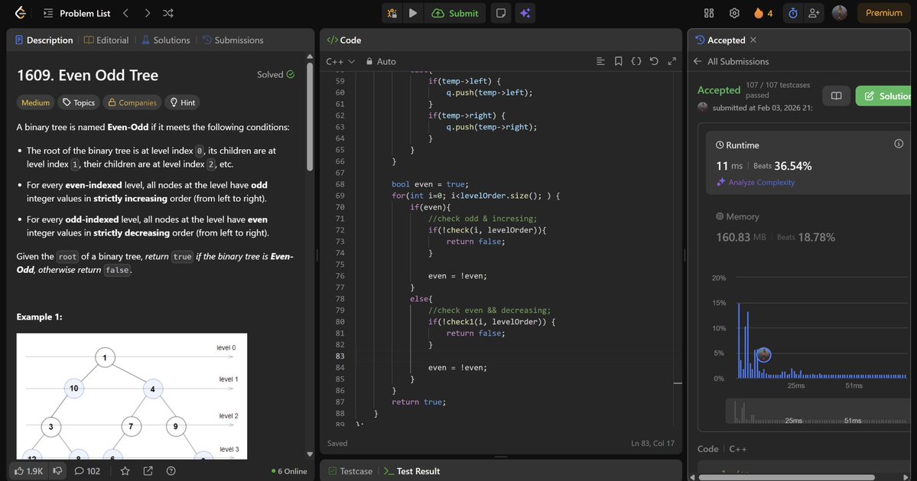
Task: Switch to the Description tab
Action: tap(44, 40)
